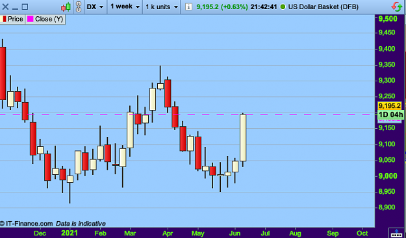
Task: Open the Close (Y) legend label
Action: pyautogui.click(x=49, y=20)
